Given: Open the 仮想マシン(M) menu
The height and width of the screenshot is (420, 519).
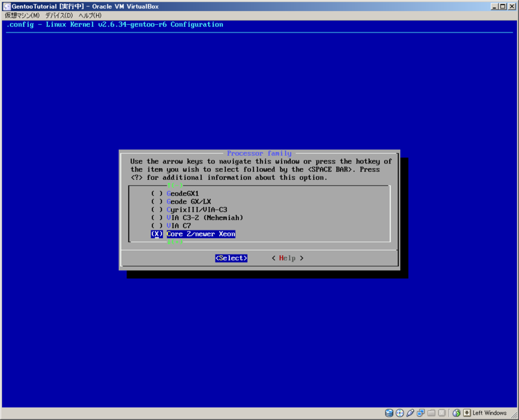Looking at the screenshot, I should pos(22,16).
